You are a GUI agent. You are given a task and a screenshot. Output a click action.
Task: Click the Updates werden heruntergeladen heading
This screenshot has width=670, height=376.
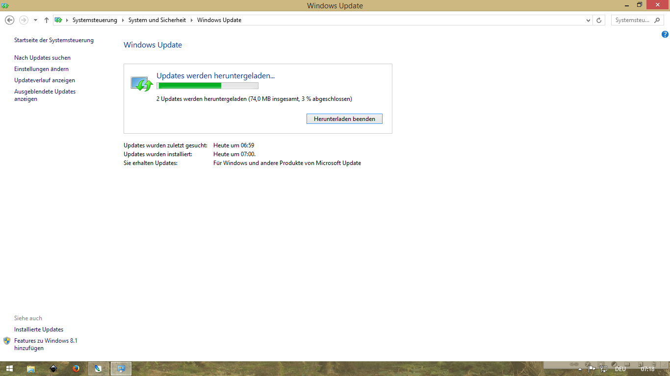pyautogui.click(x=215, y=75)
